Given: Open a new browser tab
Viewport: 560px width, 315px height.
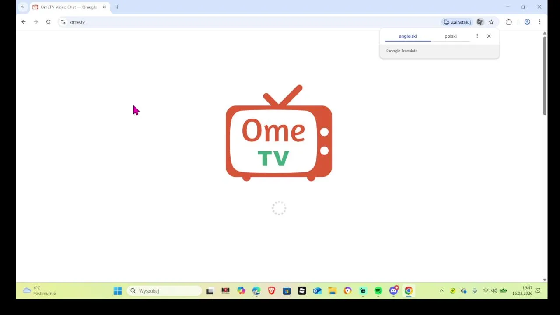Looking at the screenshot, I should pos(117,7).
